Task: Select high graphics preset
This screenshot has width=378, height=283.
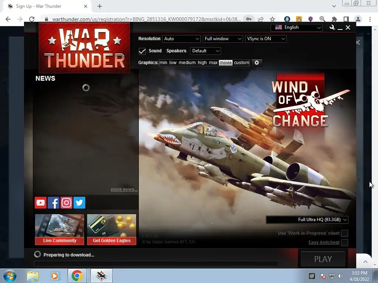Action: pyautogui.click(x=202, y=63)
